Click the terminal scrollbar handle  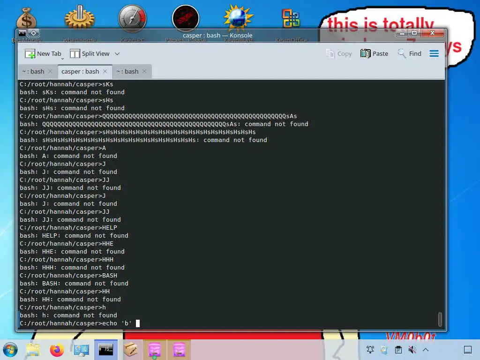[x=440, y=319]
